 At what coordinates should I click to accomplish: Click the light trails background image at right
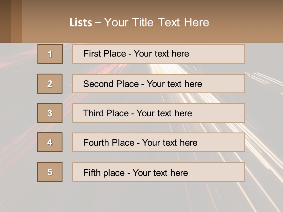[264, 118]
